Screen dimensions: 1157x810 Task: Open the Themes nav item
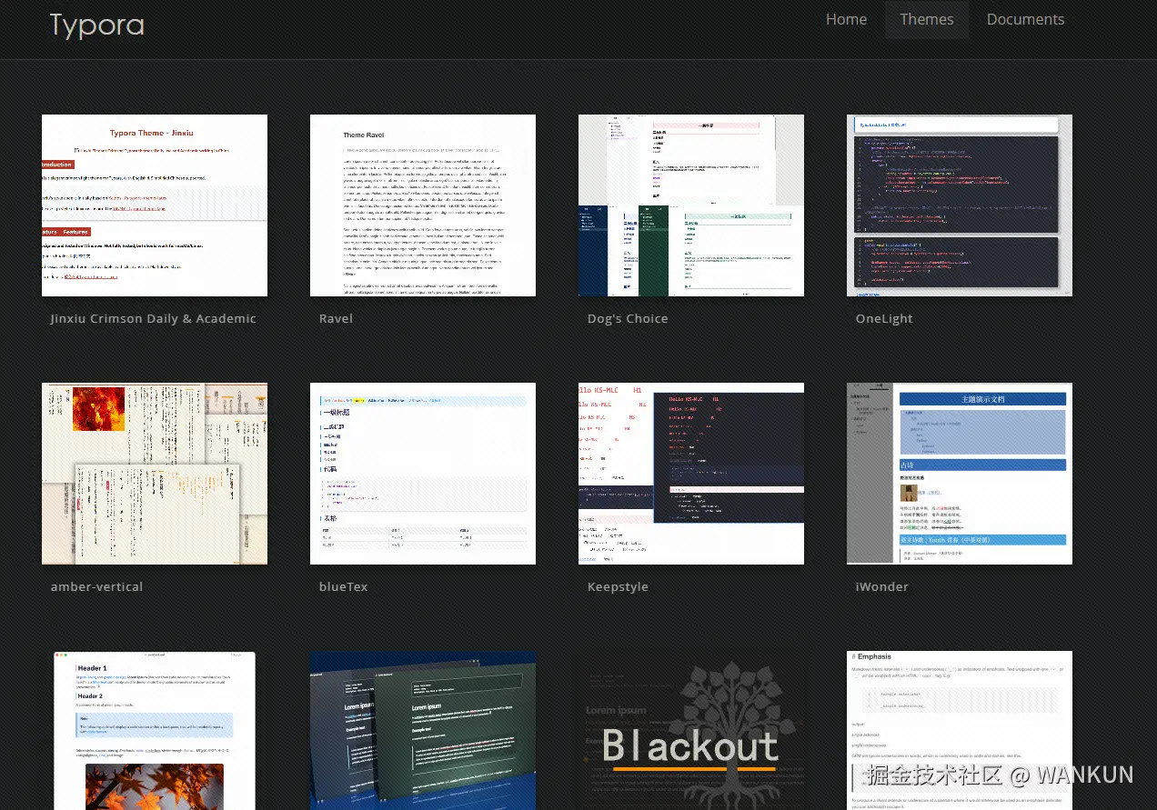[927, 19]
